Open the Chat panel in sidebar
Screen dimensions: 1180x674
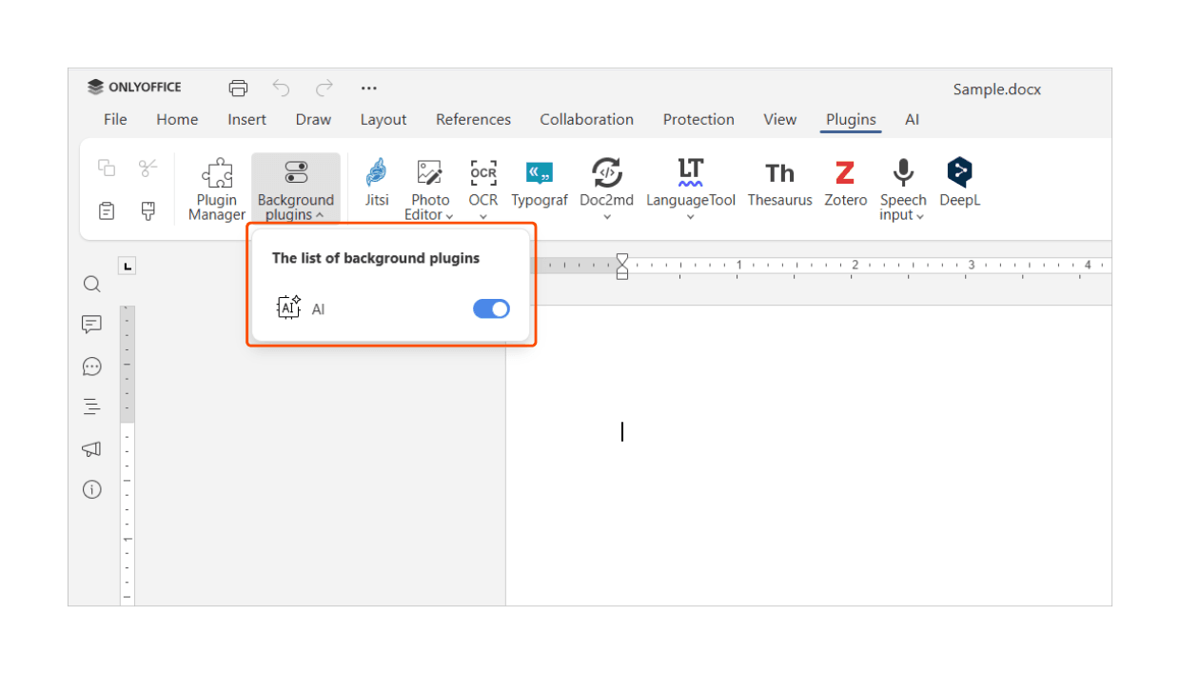pos(91,366)
